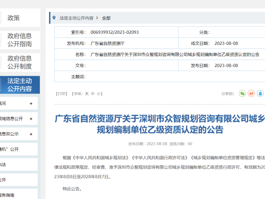Image resolution: width=265 pixels, height=199 pixels.
Task: Click 发布日期 table value 2023-08-08
Action: pyautogui.click(x=226, y=66)
